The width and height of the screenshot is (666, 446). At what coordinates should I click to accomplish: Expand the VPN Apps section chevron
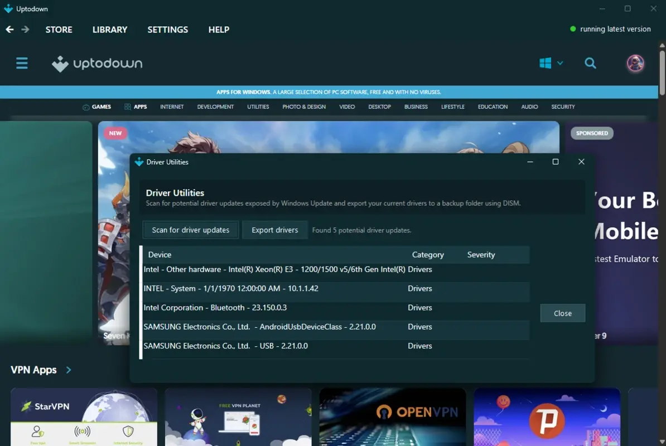click(69, 370)
